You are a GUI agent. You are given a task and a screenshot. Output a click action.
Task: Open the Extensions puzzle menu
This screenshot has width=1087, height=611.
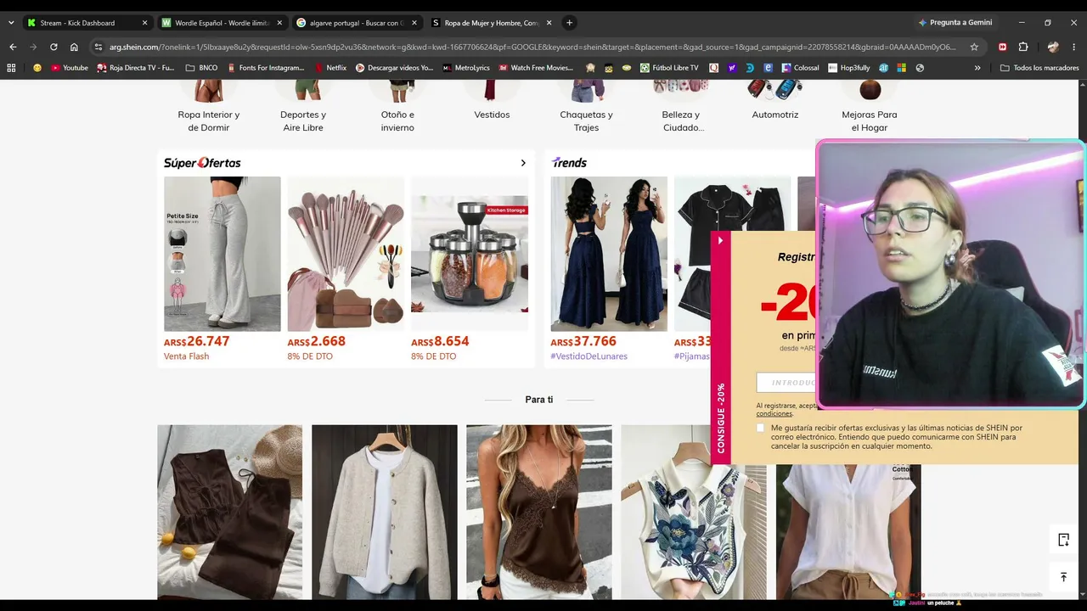1023,47
